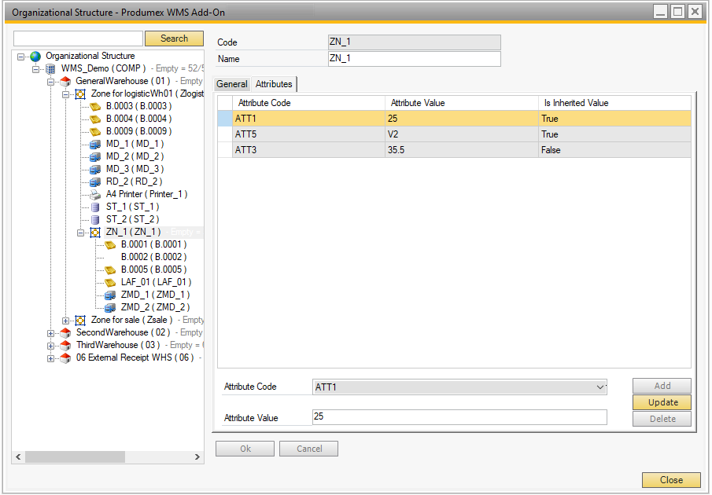712x495 pixels.
Task: Click the ST_1 cylinder icon
Action: coord(95,207)
